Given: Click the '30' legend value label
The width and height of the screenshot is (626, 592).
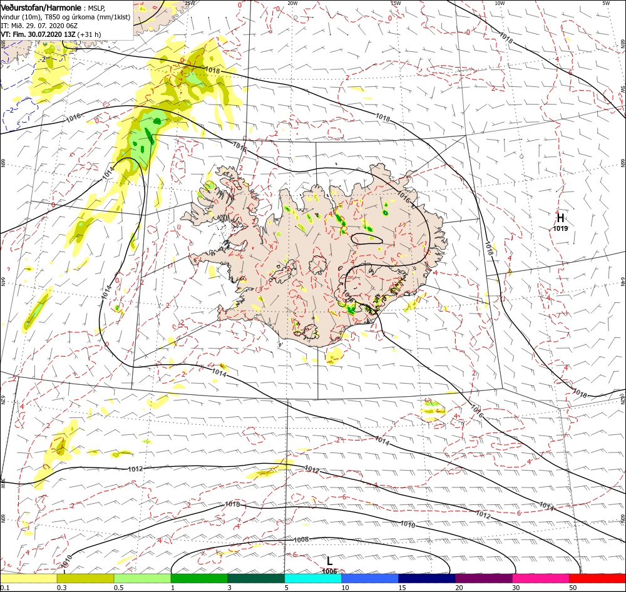Looking at the screenshot, I should point(516,588).
